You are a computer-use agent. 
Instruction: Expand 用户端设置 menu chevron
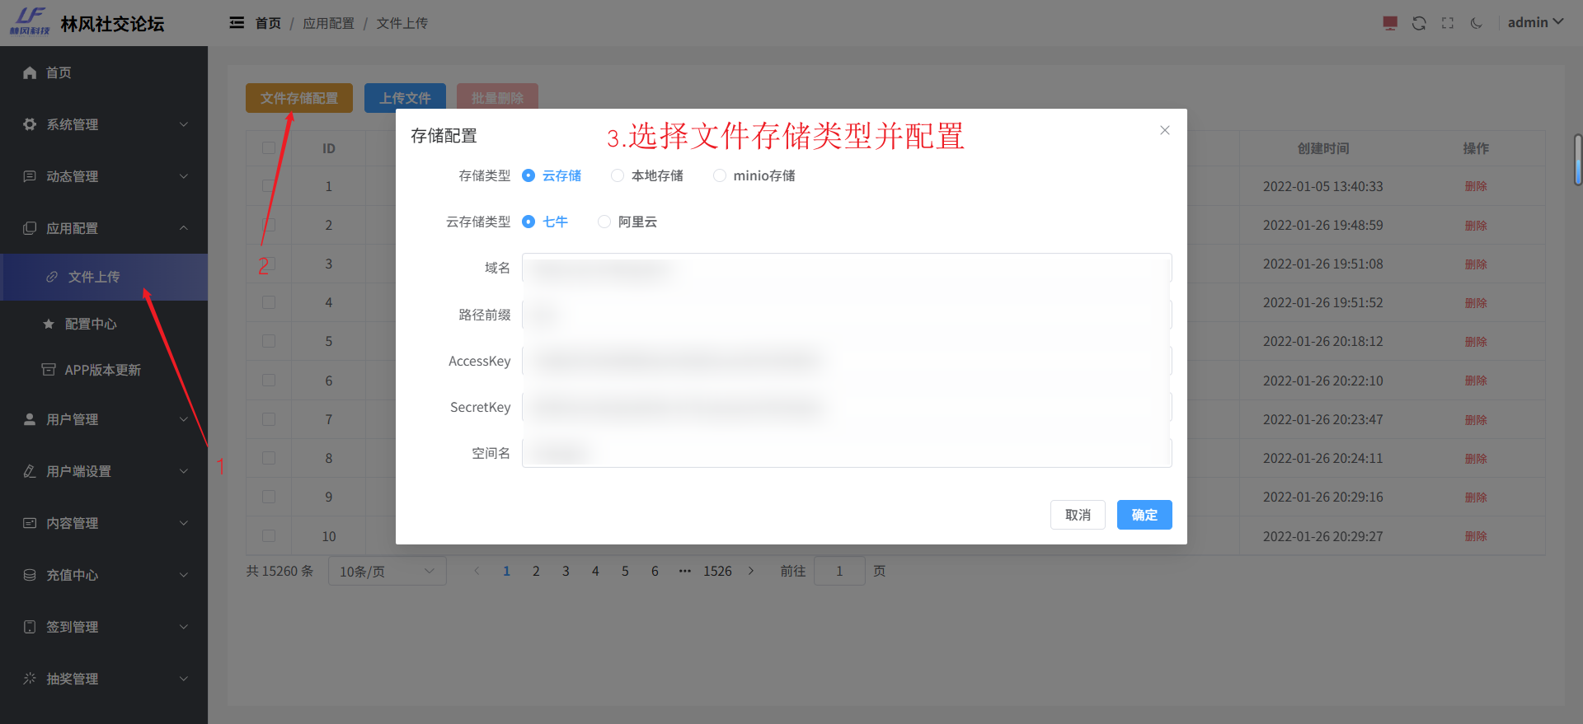pyautogui.click(x=184, y=471)
